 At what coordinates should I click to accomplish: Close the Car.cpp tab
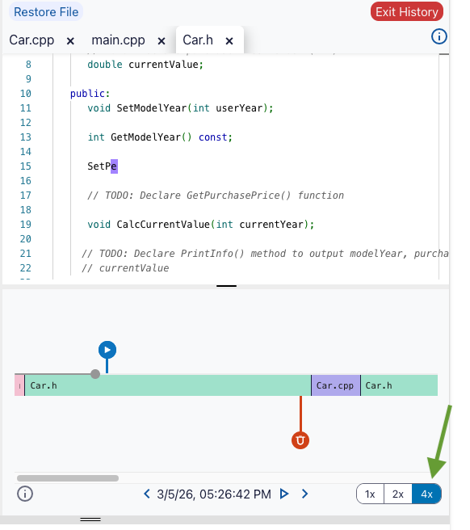pos(70,41)
